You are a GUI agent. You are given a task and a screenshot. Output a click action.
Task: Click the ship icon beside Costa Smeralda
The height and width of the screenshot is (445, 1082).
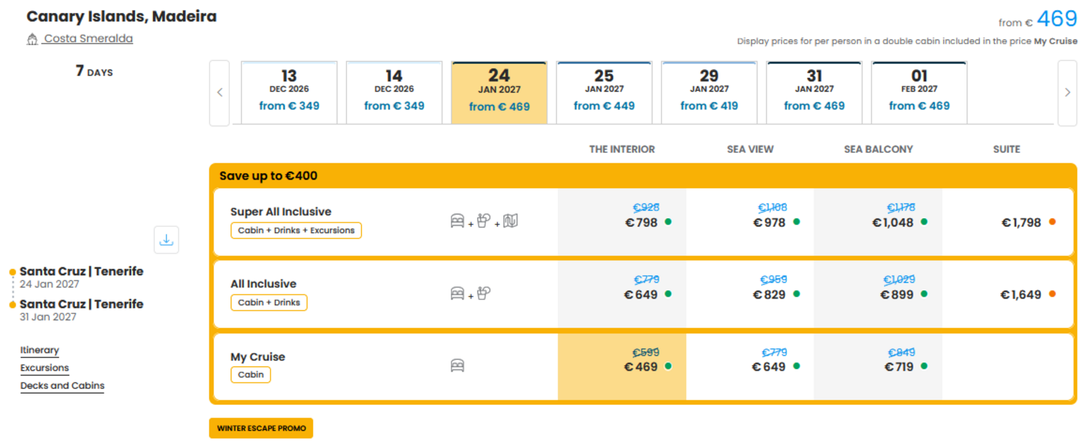point(32,39)
